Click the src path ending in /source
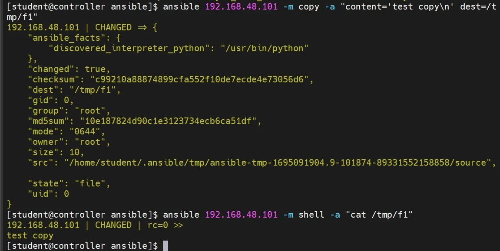The height and width of the screenshot is (251, 500). (280, 163)
